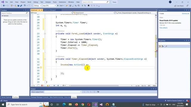The height and width of the screenshot is (107, 191).
Task: Click the Categorized view icon in Properties
Action: 160,46
